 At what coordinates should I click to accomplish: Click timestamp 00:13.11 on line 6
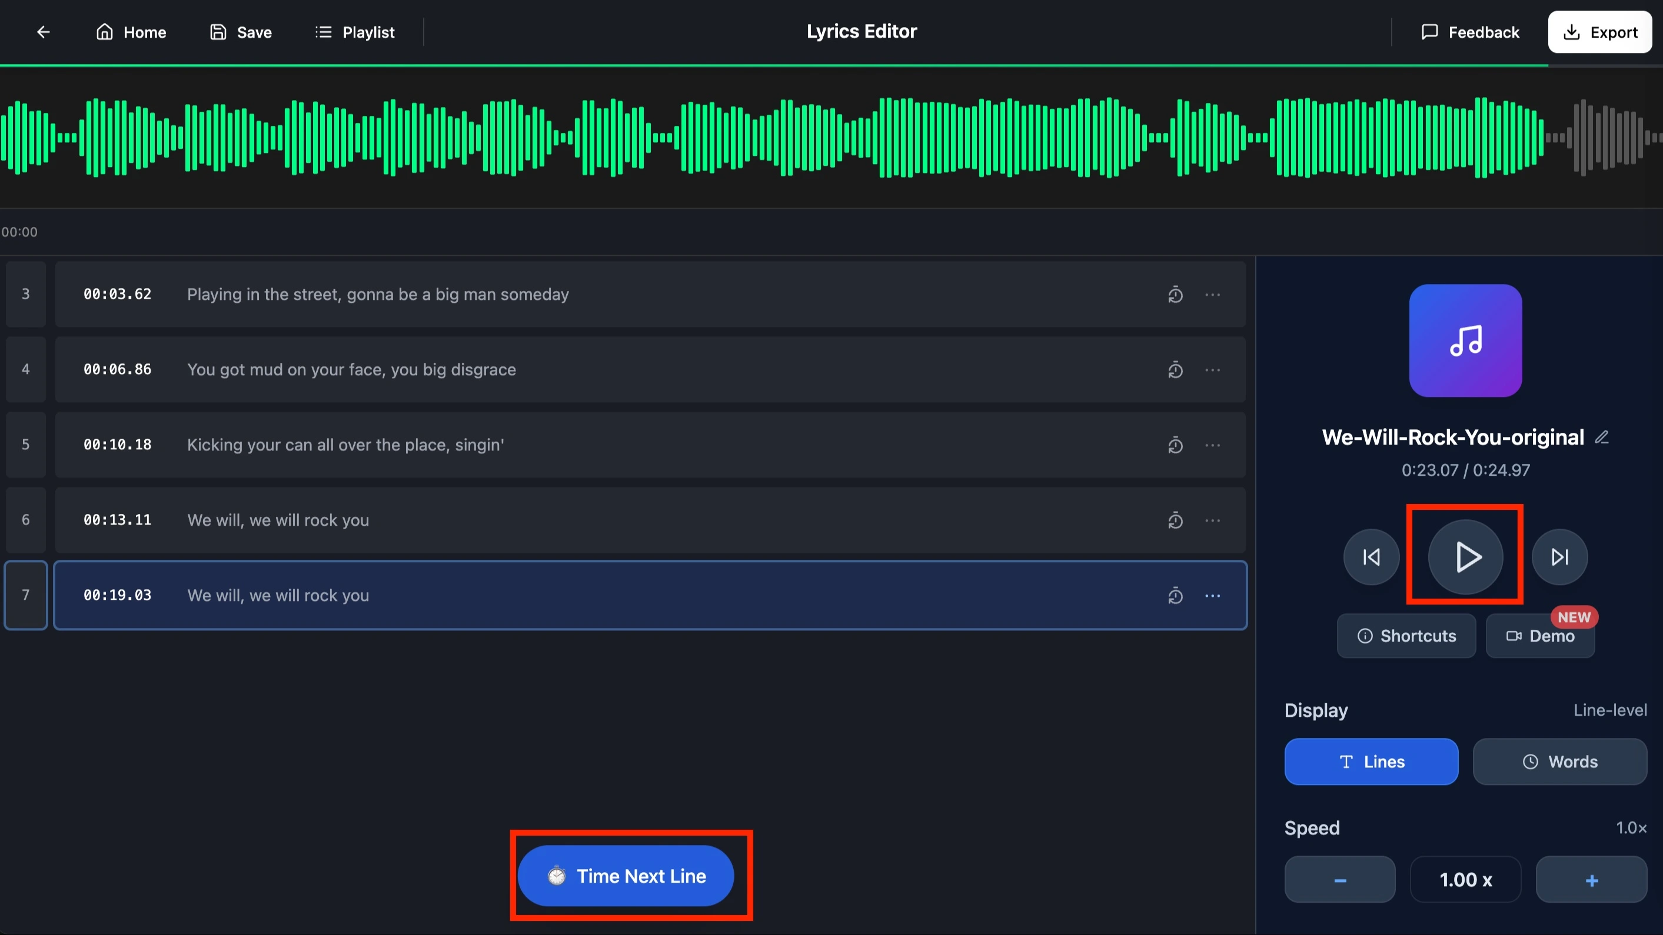(x=118, y=520)
